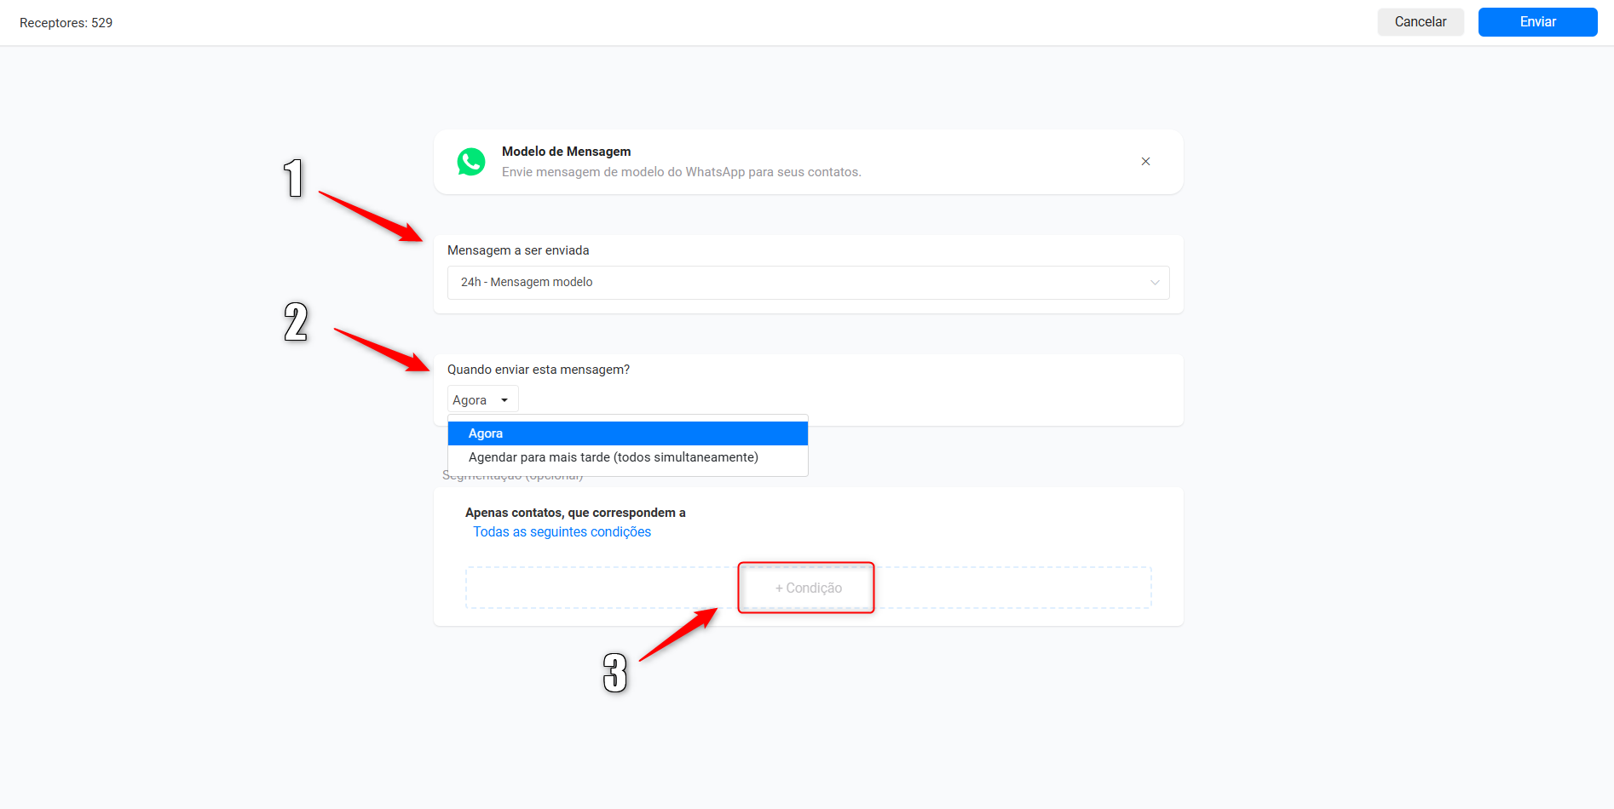Click the Cancelar button

(x=1421, y=22)
